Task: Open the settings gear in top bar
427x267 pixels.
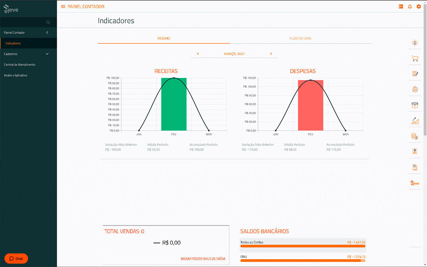Action: [x=419, y=7]
